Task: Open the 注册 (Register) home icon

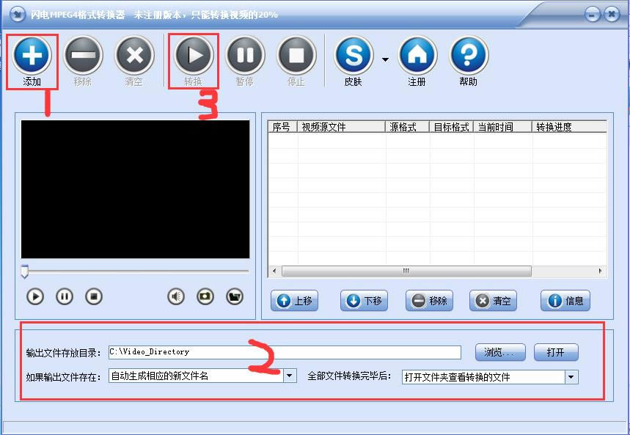Action: click(x=417, y=55)
